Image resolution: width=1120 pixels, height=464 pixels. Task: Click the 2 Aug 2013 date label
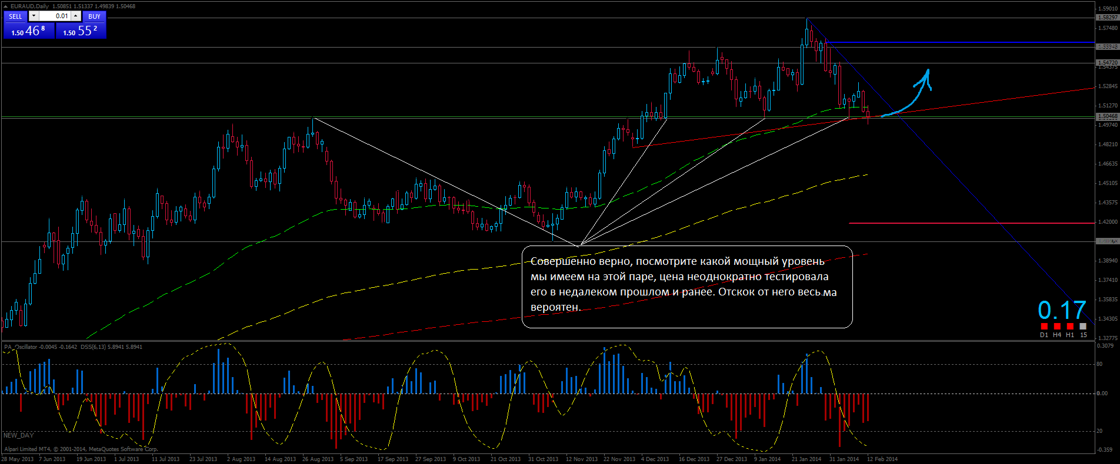click(241, 459)
